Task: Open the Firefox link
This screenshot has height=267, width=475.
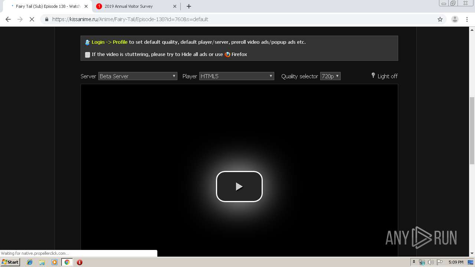Action: [239, 54]
